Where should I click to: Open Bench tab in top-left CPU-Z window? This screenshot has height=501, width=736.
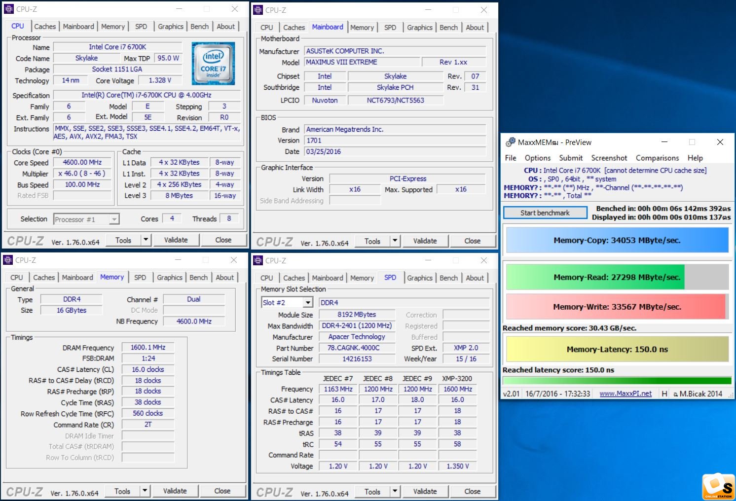pyautogui.click(x=200, y=27)
